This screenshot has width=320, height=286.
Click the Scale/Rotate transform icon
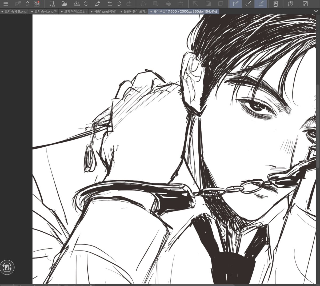pos(181,4)
